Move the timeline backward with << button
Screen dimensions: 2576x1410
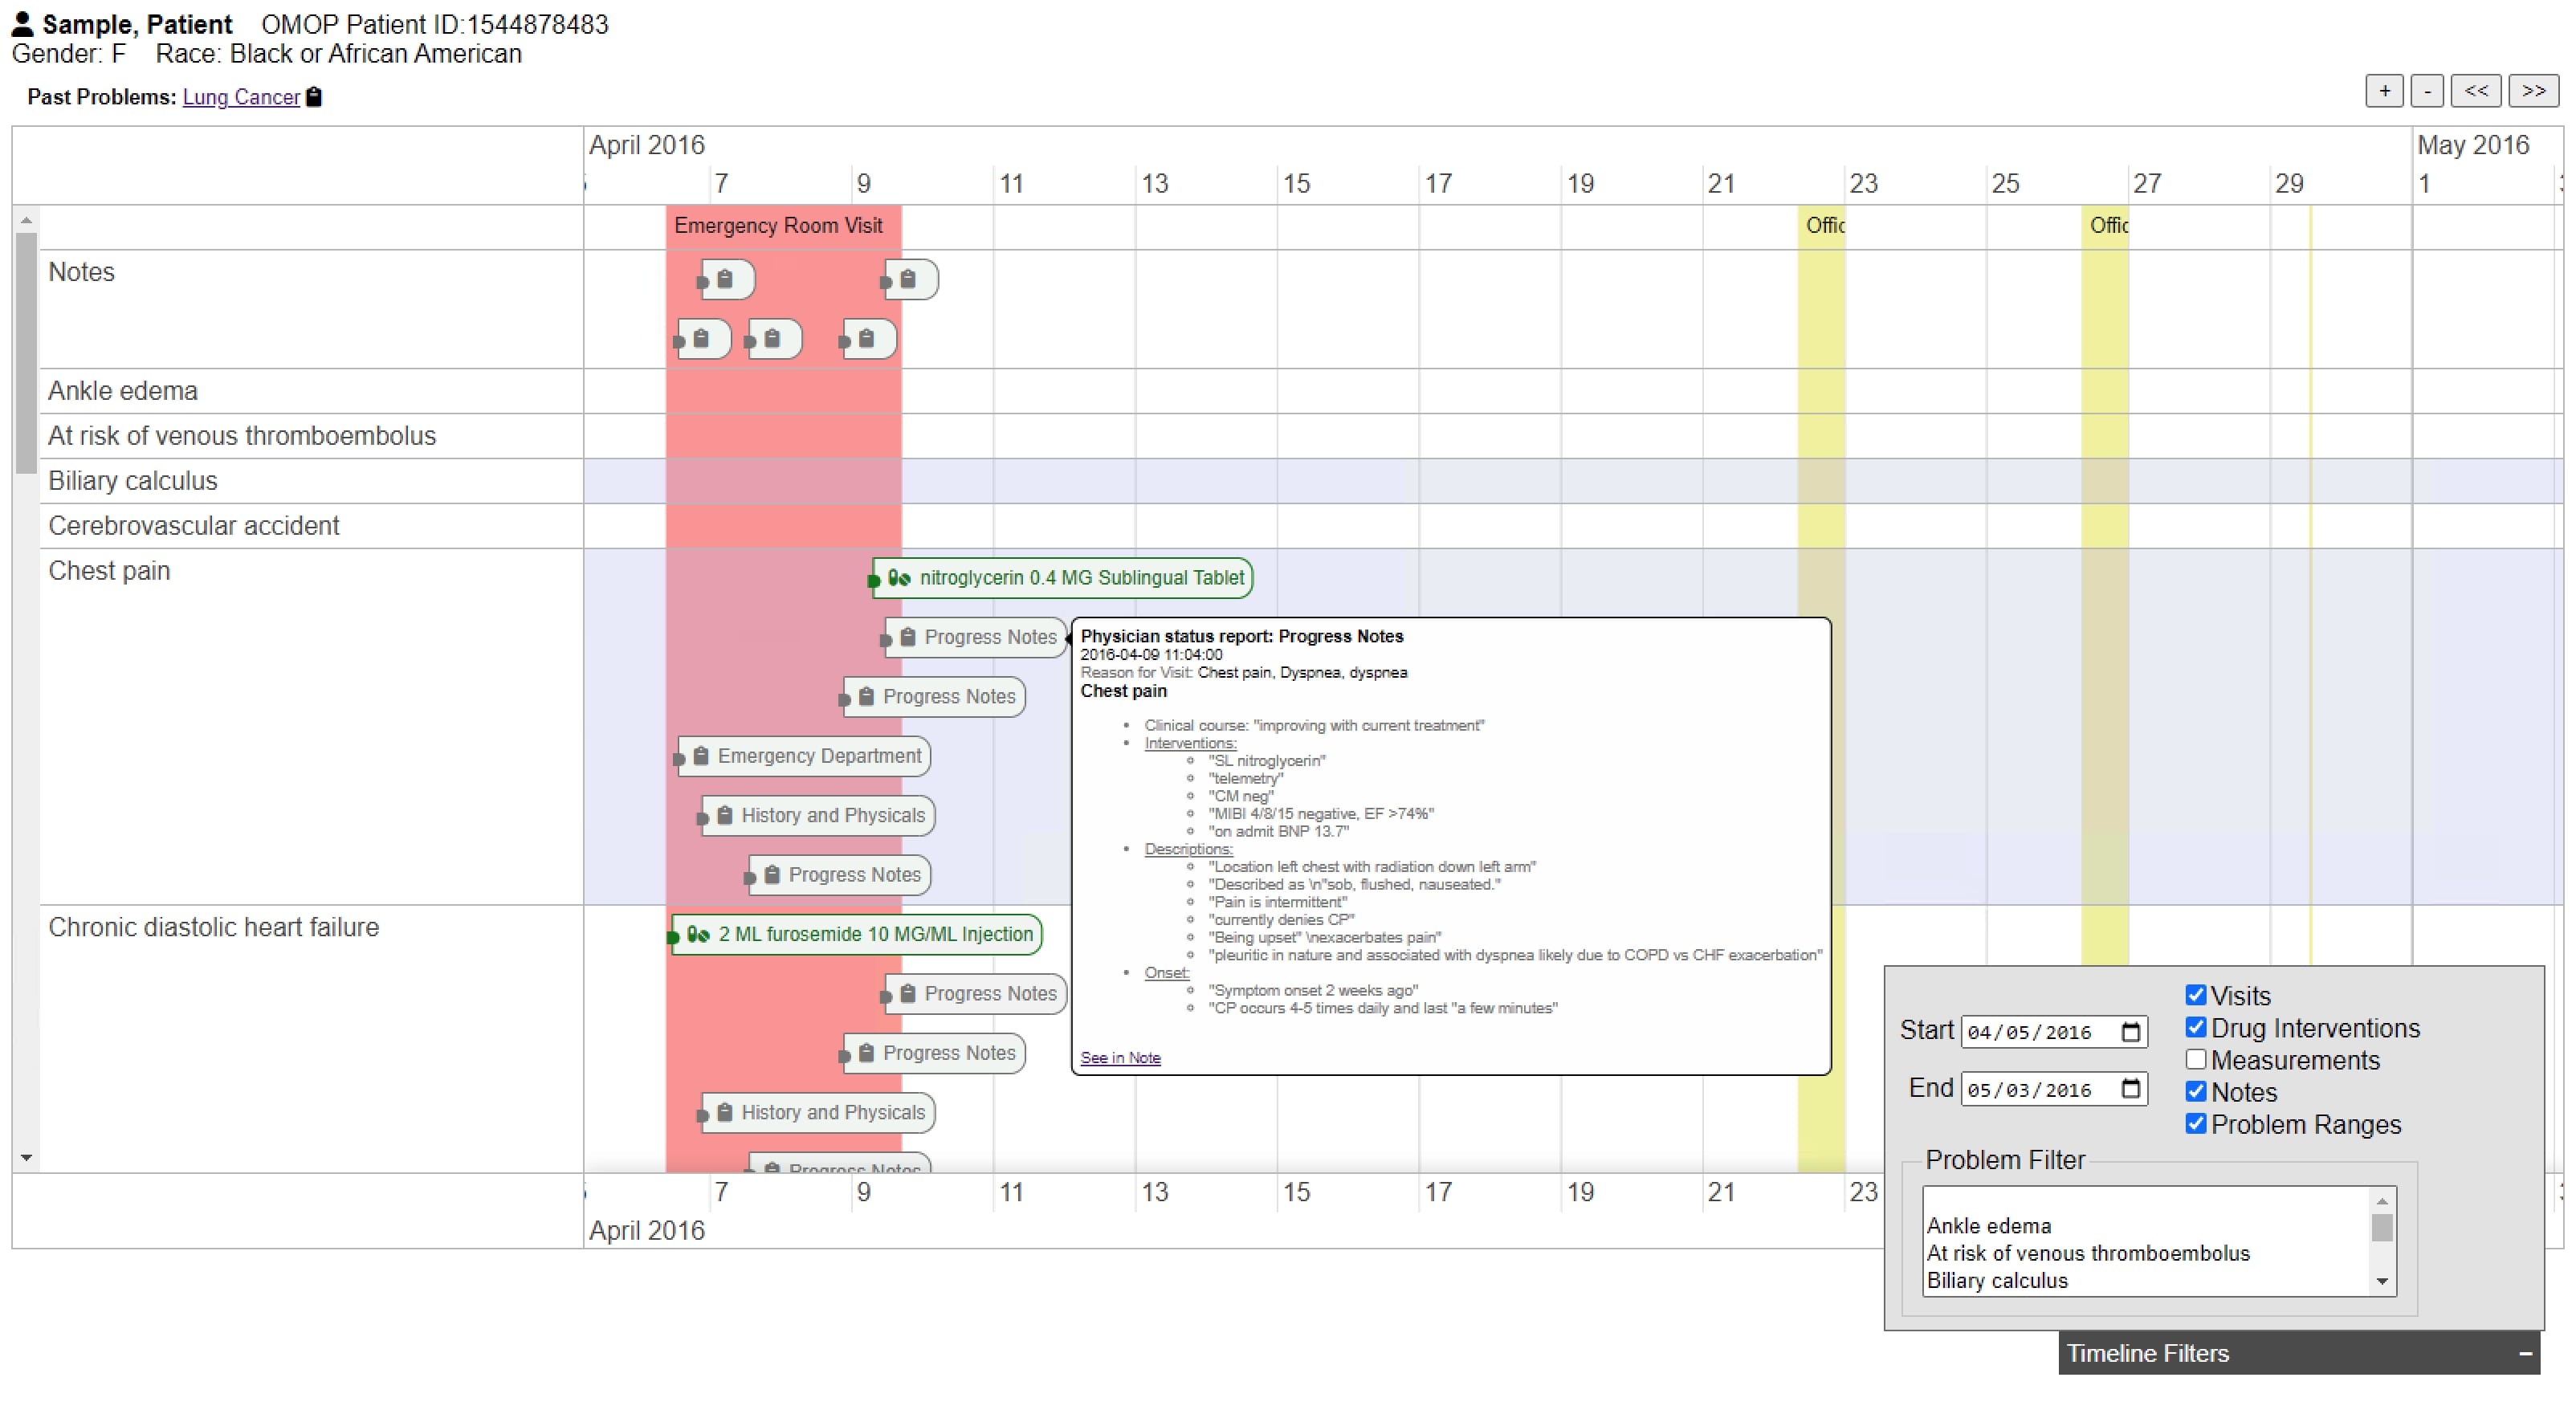(2476, 91)
